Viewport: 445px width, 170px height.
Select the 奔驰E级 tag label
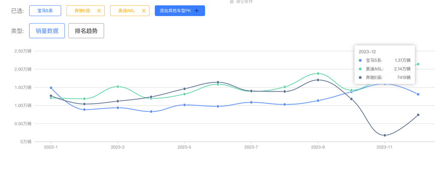tap(82, 11)
